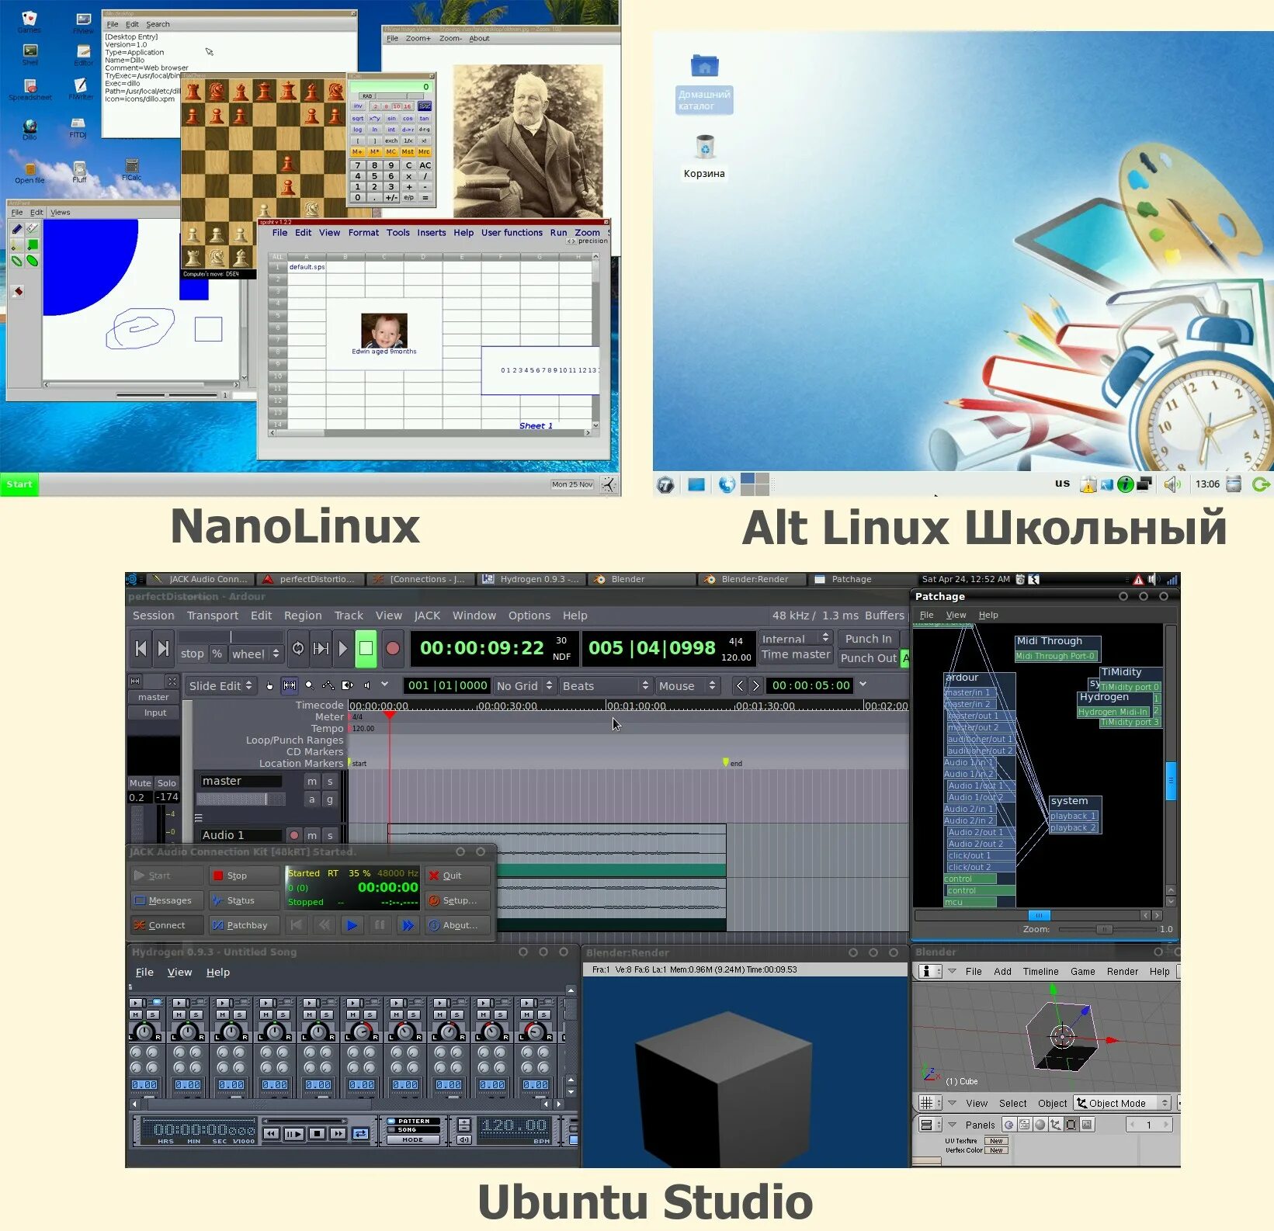Open Blender's Render menu
1274x1231 pixels.
coord(1122,971)
